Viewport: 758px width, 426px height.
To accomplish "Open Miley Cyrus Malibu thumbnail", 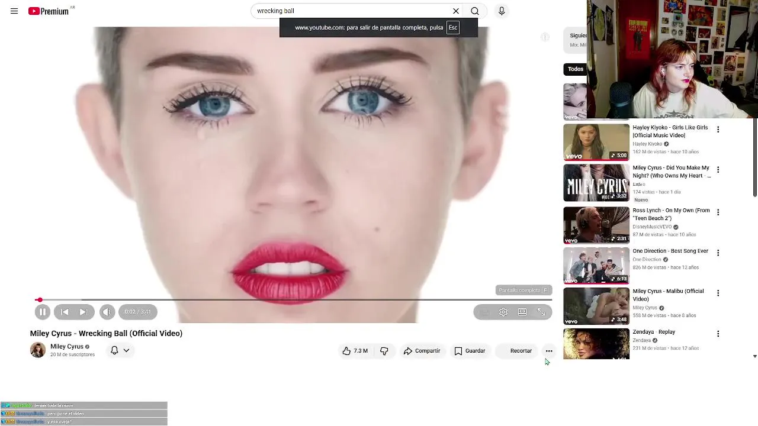I will (x=596, y=306).
